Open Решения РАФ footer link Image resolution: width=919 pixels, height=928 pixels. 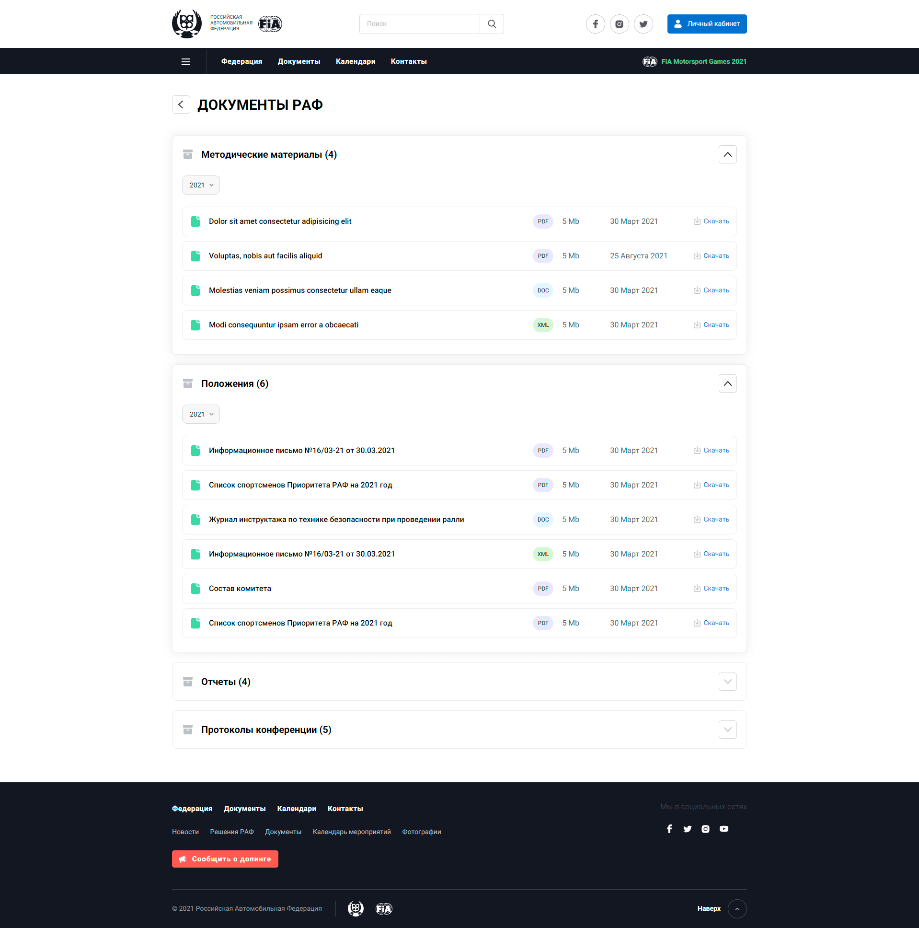tap(232, 832)
